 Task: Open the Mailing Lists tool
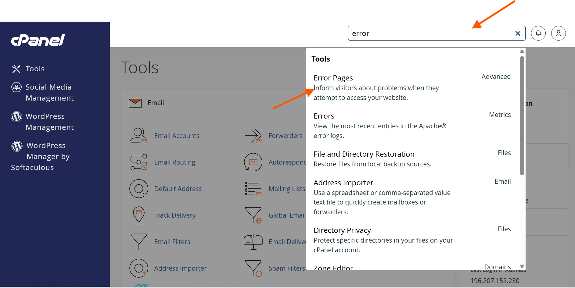pyautogui.click(x=287, y=189)
